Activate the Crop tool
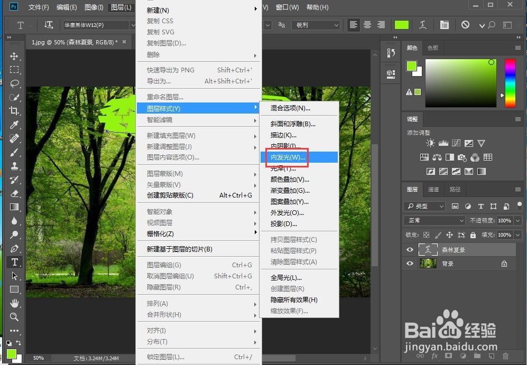This screenshot has width=527, height=365. tap(14, 111)
